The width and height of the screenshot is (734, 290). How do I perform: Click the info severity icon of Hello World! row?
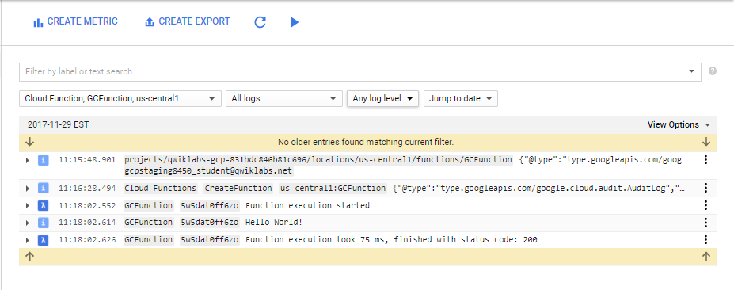[43, 223]
